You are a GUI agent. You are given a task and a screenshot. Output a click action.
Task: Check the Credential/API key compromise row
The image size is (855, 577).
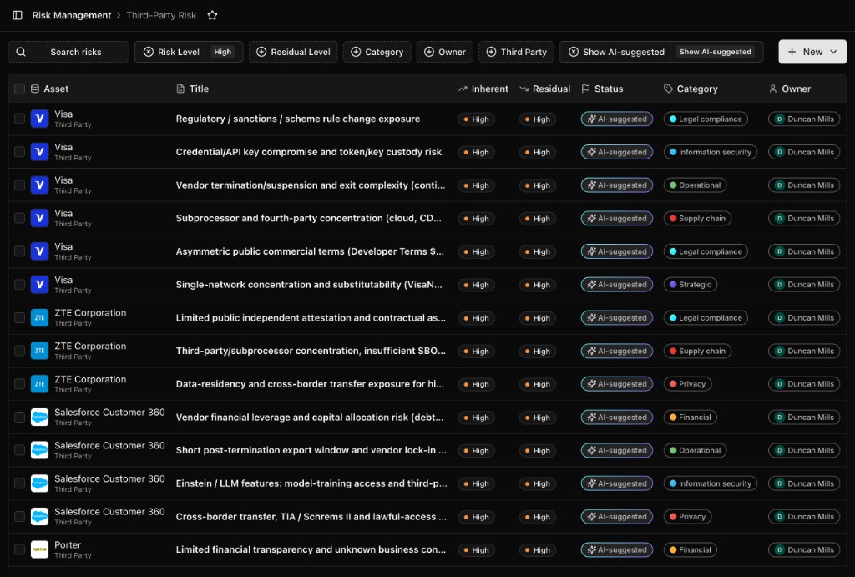pos(20,152)
